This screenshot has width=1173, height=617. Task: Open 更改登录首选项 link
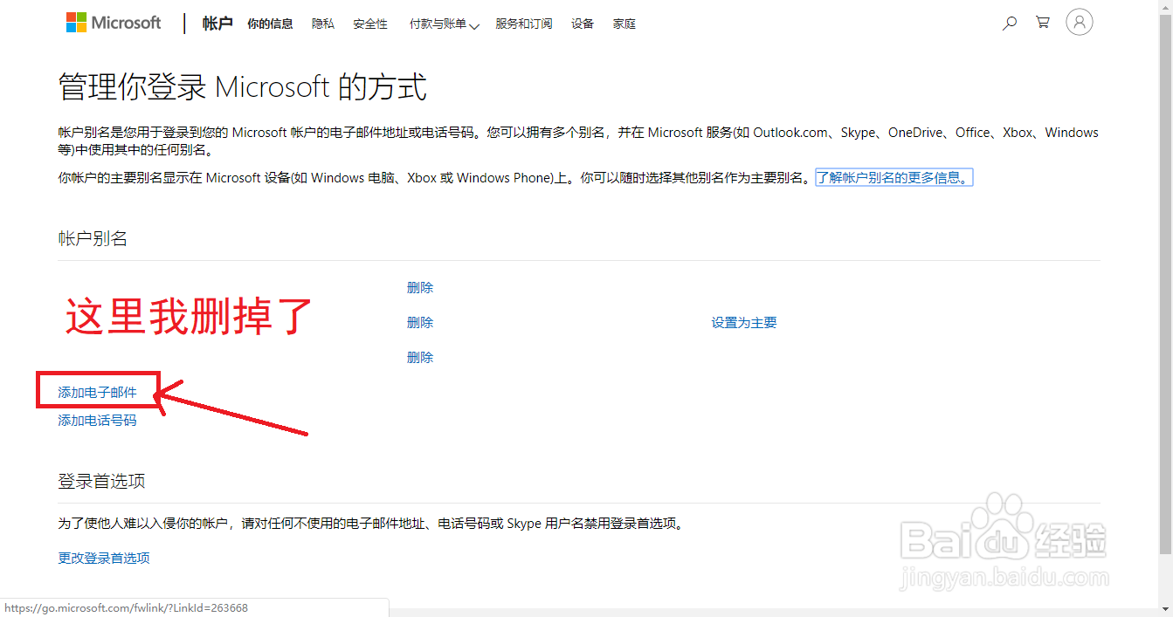click(104, 558)
